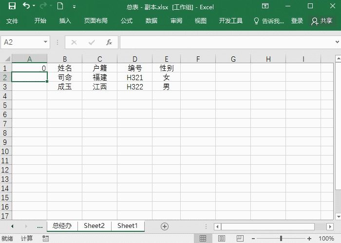Click the cell containing 司命

click(x=65, y=77)
